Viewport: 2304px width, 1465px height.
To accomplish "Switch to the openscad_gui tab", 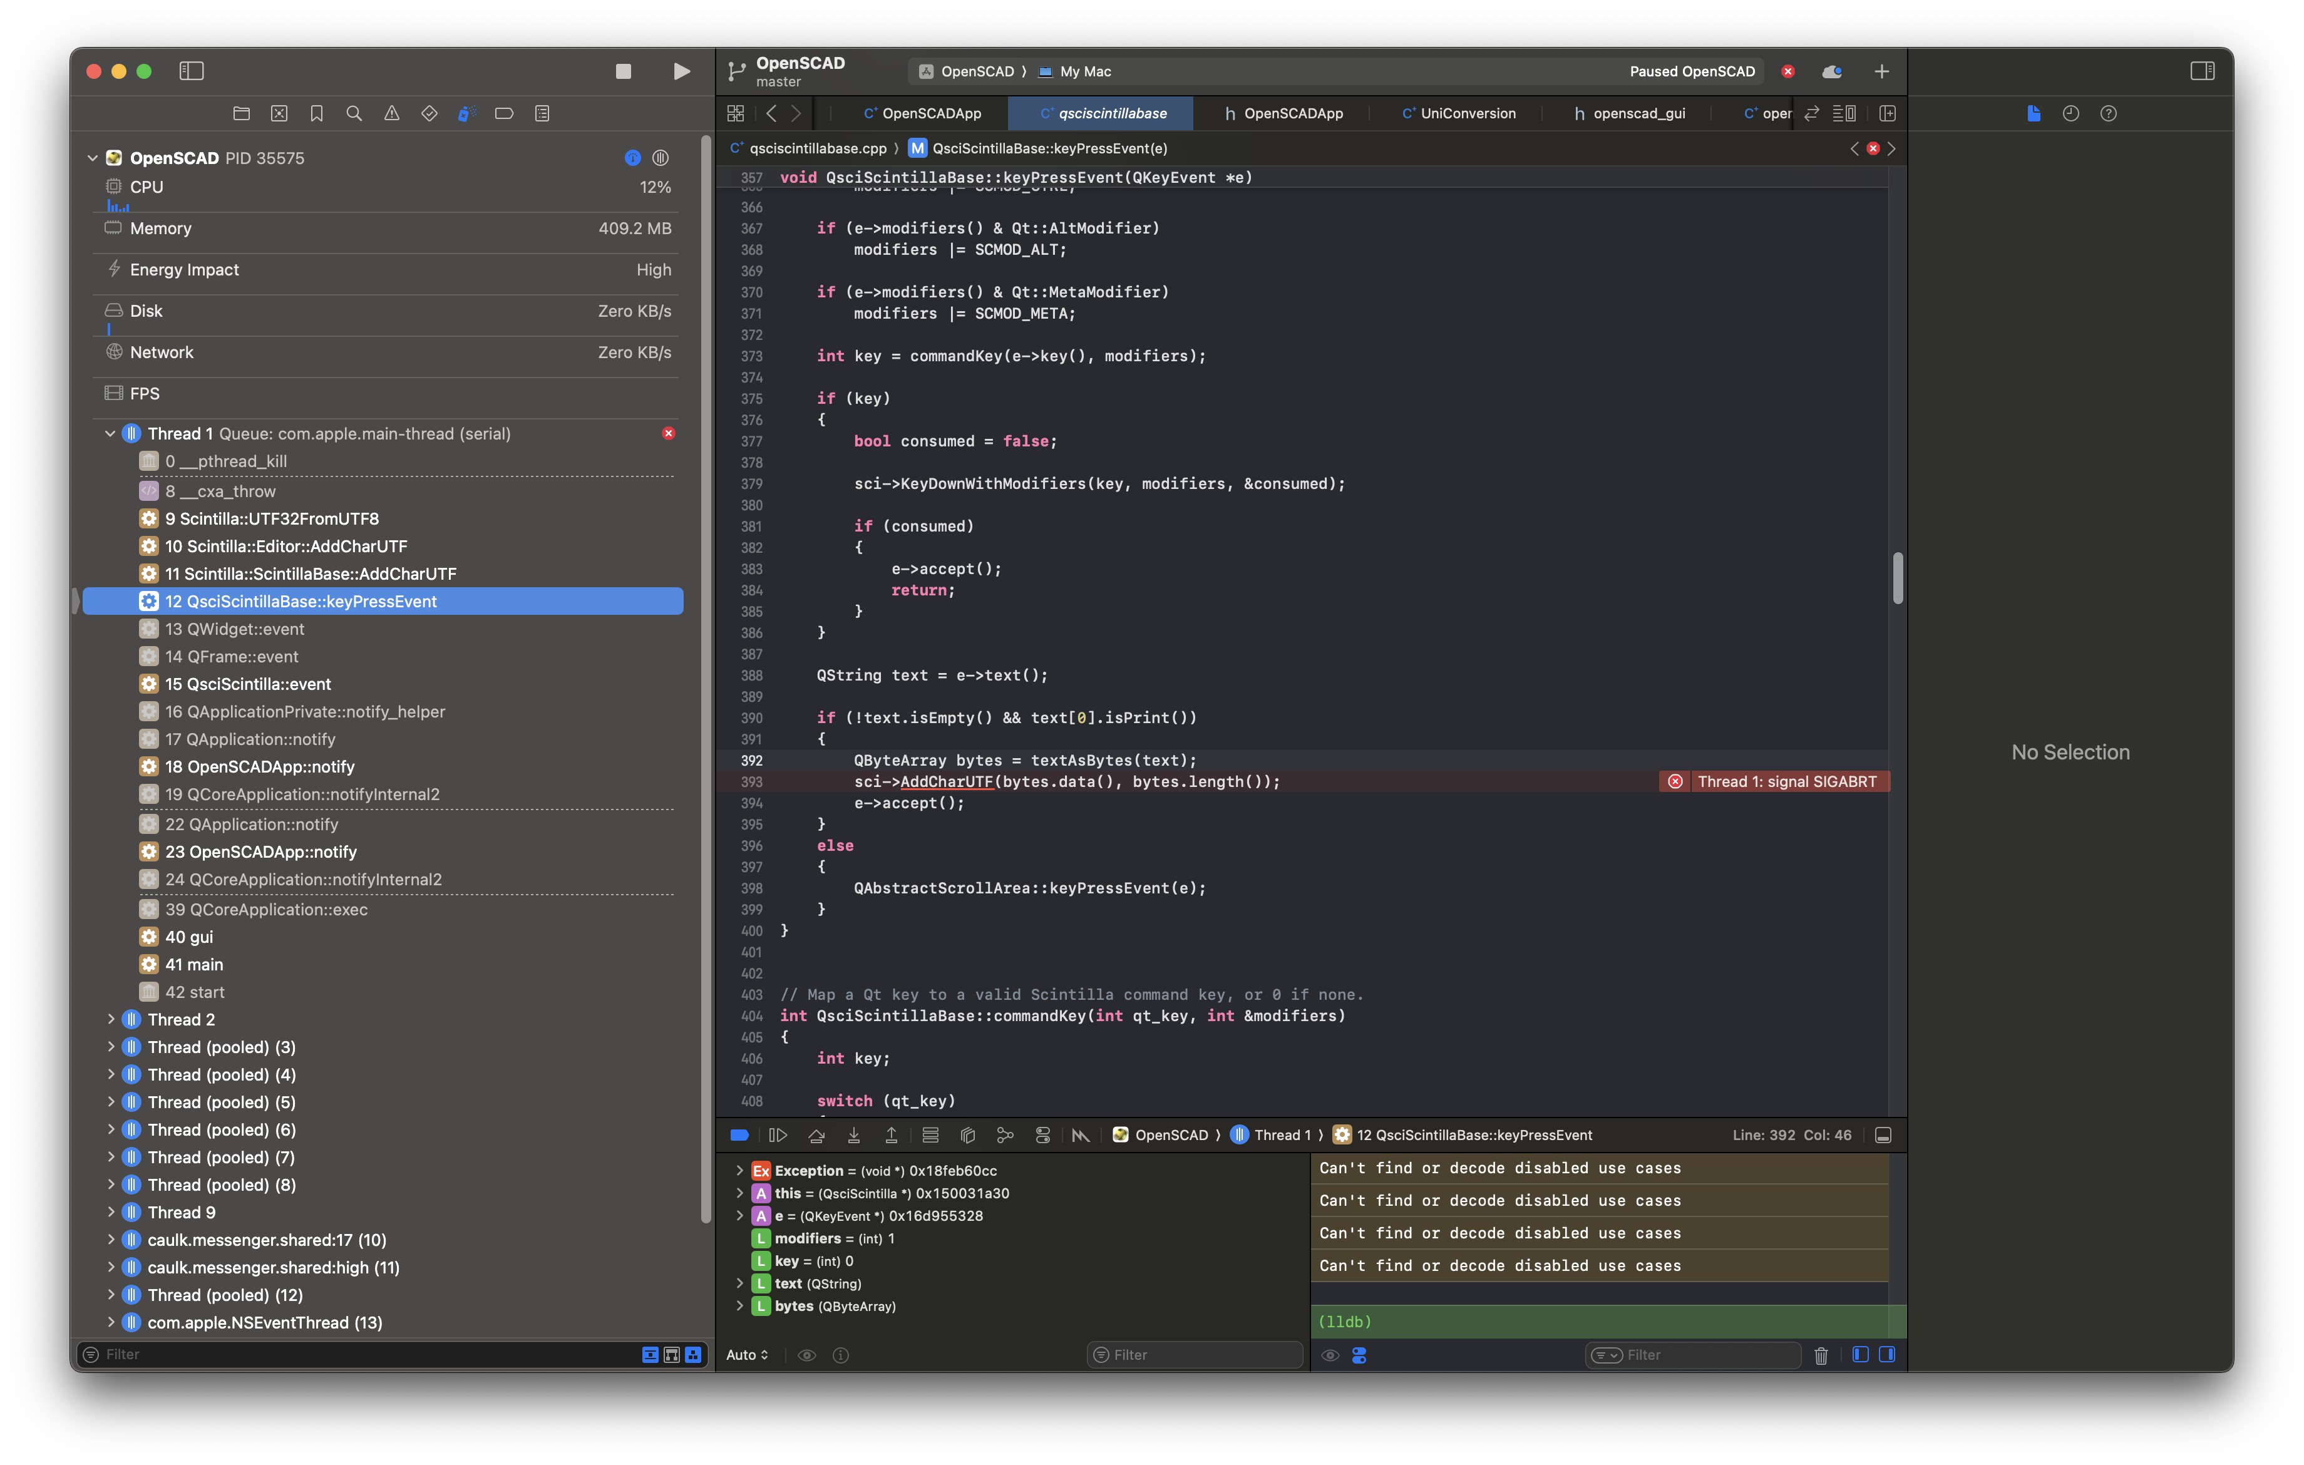I will click(x=1630, y=113).
